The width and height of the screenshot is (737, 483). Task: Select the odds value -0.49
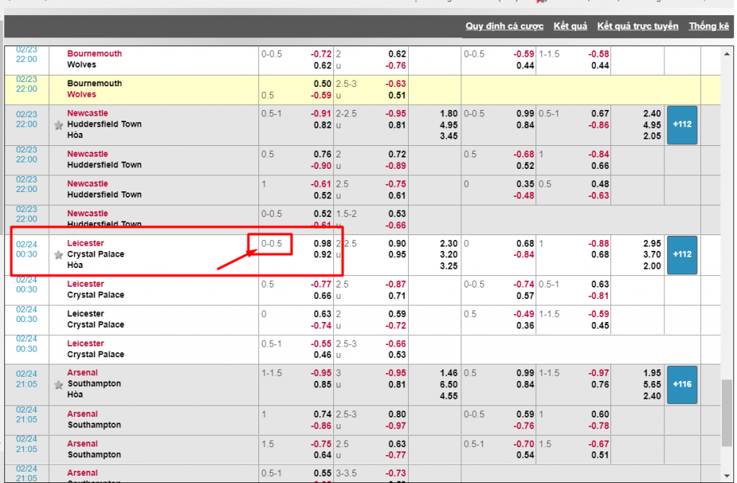point(524,314)
